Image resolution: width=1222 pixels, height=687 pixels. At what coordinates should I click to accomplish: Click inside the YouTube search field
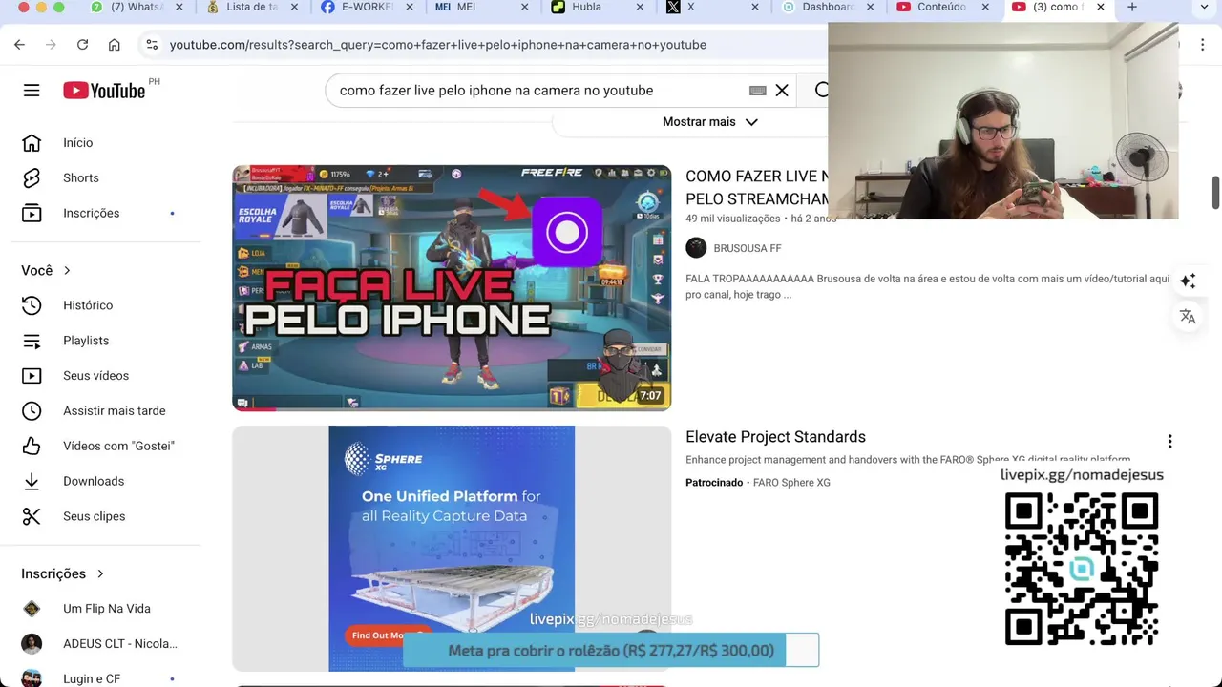(539, 91)
